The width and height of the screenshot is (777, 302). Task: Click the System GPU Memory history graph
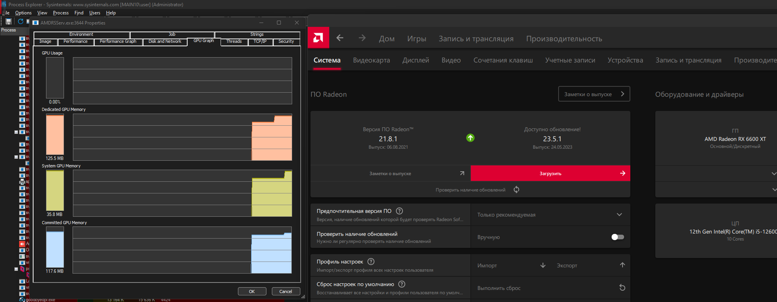(x=183, y=193)
